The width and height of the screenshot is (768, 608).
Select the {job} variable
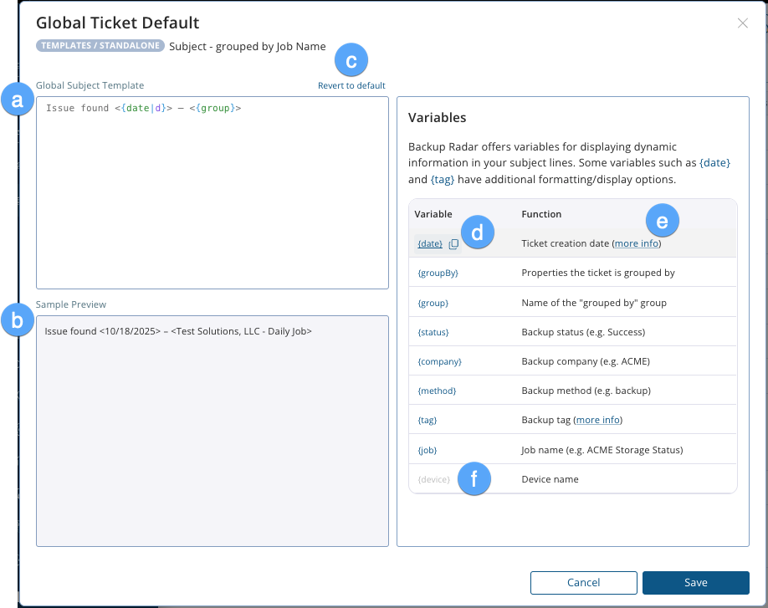[x=427, y=449]
